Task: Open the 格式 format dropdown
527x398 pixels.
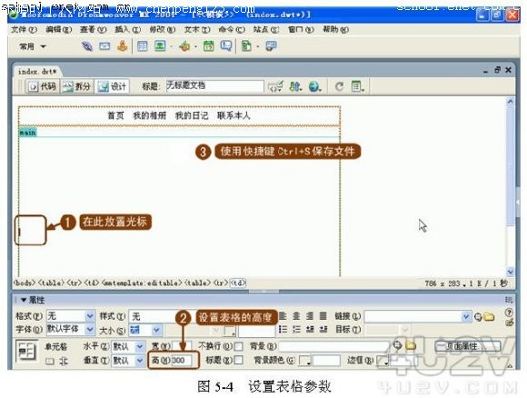Action: tap(90, 316)
